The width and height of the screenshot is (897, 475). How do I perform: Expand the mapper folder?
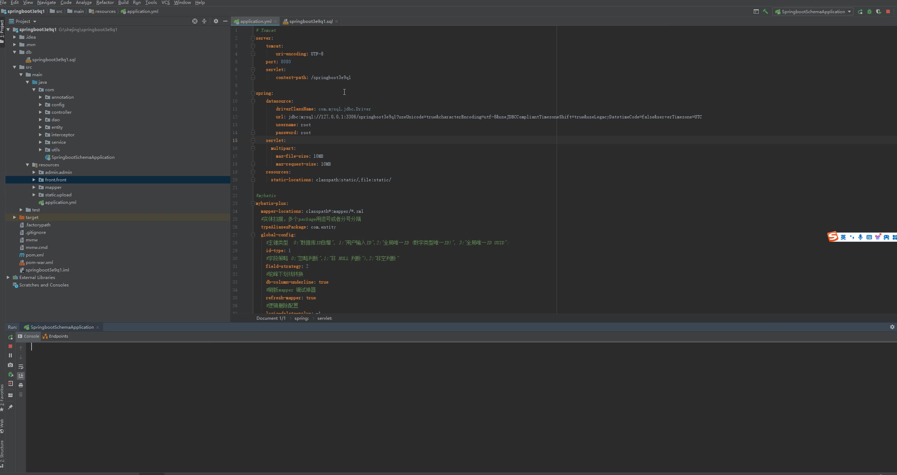click(x=34, y=187)
